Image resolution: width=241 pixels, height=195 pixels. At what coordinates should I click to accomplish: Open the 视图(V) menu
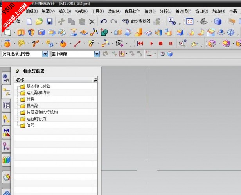(x=48, y=11)
